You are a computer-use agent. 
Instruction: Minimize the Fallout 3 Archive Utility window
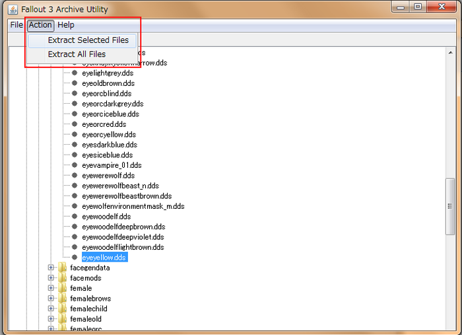(401, 7)
